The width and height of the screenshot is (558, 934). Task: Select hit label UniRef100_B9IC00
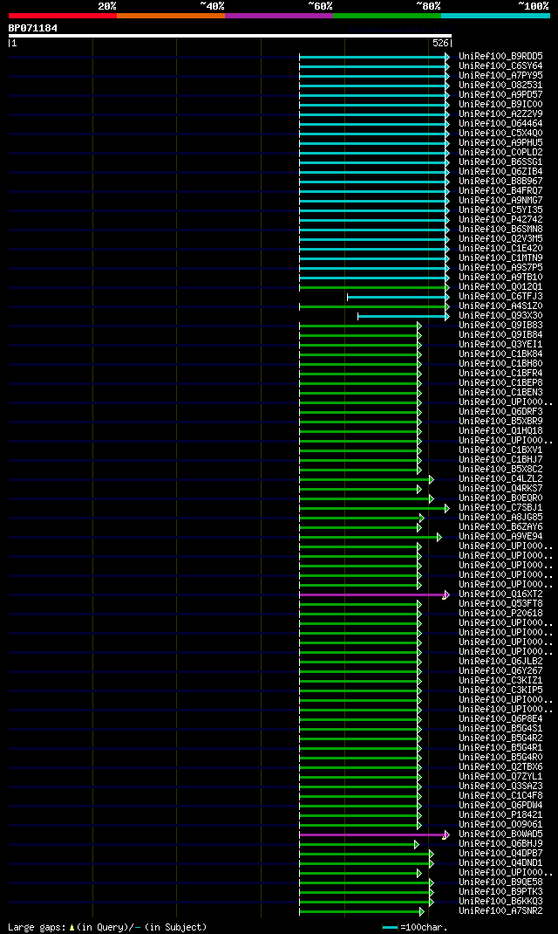pyautogui.click(x=500, y=104)
